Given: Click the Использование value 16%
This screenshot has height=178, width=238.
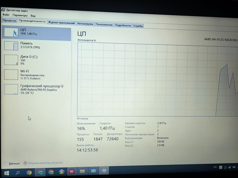Looking at the screenshot, I should [x=81, y=128].
